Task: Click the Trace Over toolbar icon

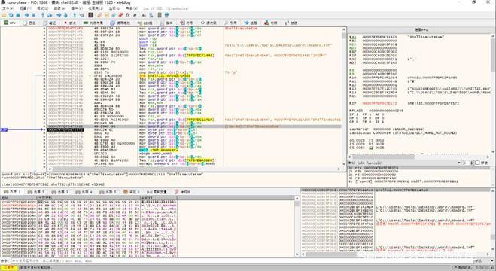Action: (x=65, y=15)
